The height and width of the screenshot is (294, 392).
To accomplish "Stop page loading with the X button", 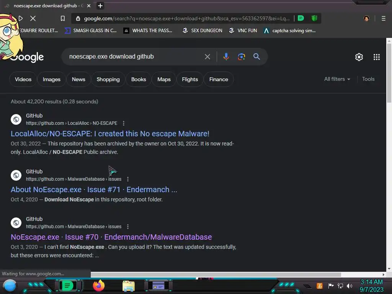I will (x=33, y=18).
